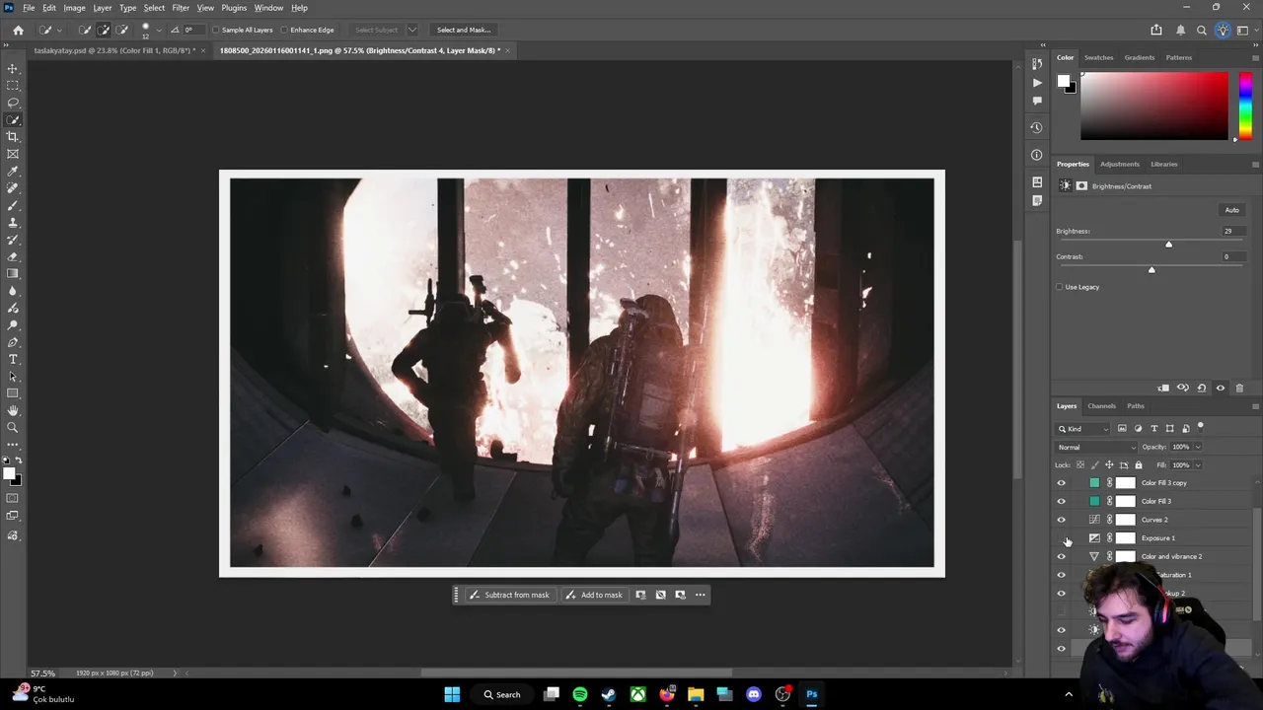1263x710 pixels.
Task: Select the Rectangular Marquee tool
Action: [x=13, y=86]
